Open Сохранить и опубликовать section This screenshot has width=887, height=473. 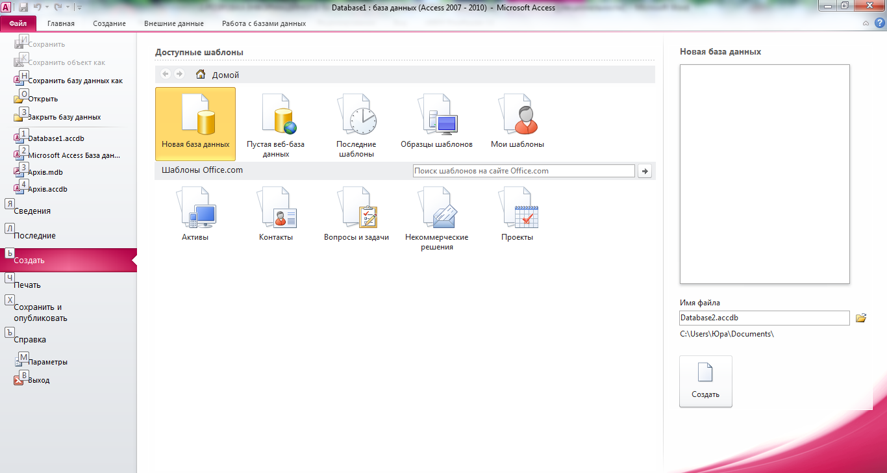pyautogui.click(x=68, y=313)
